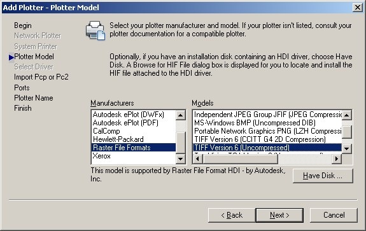This screenshot has width=366, height=231.
Task: Select Autodesk ePlot (PDF) manufacturer
Action: [133, 123]
